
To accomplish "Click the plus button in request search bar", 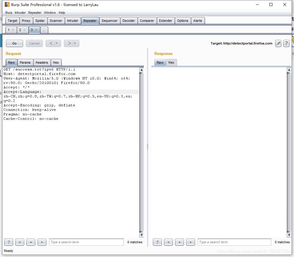I will pyautogui.click(x=31, y=242).
